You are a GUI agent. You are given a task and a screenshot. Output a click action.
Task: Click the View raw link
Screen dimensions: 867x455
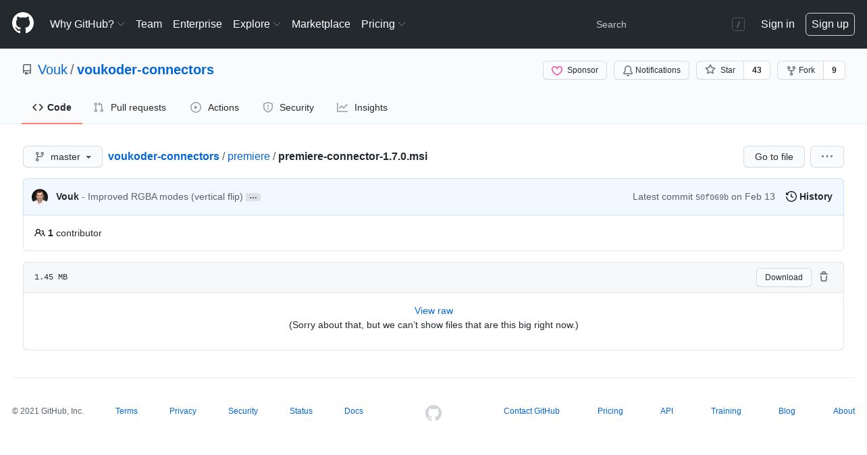pos(433,311)
